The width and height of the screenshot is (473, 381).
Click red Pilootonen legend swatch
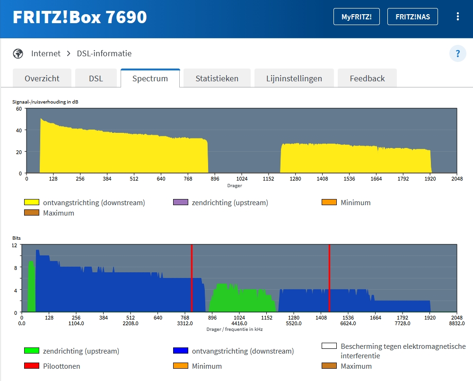tap(32, 365)
